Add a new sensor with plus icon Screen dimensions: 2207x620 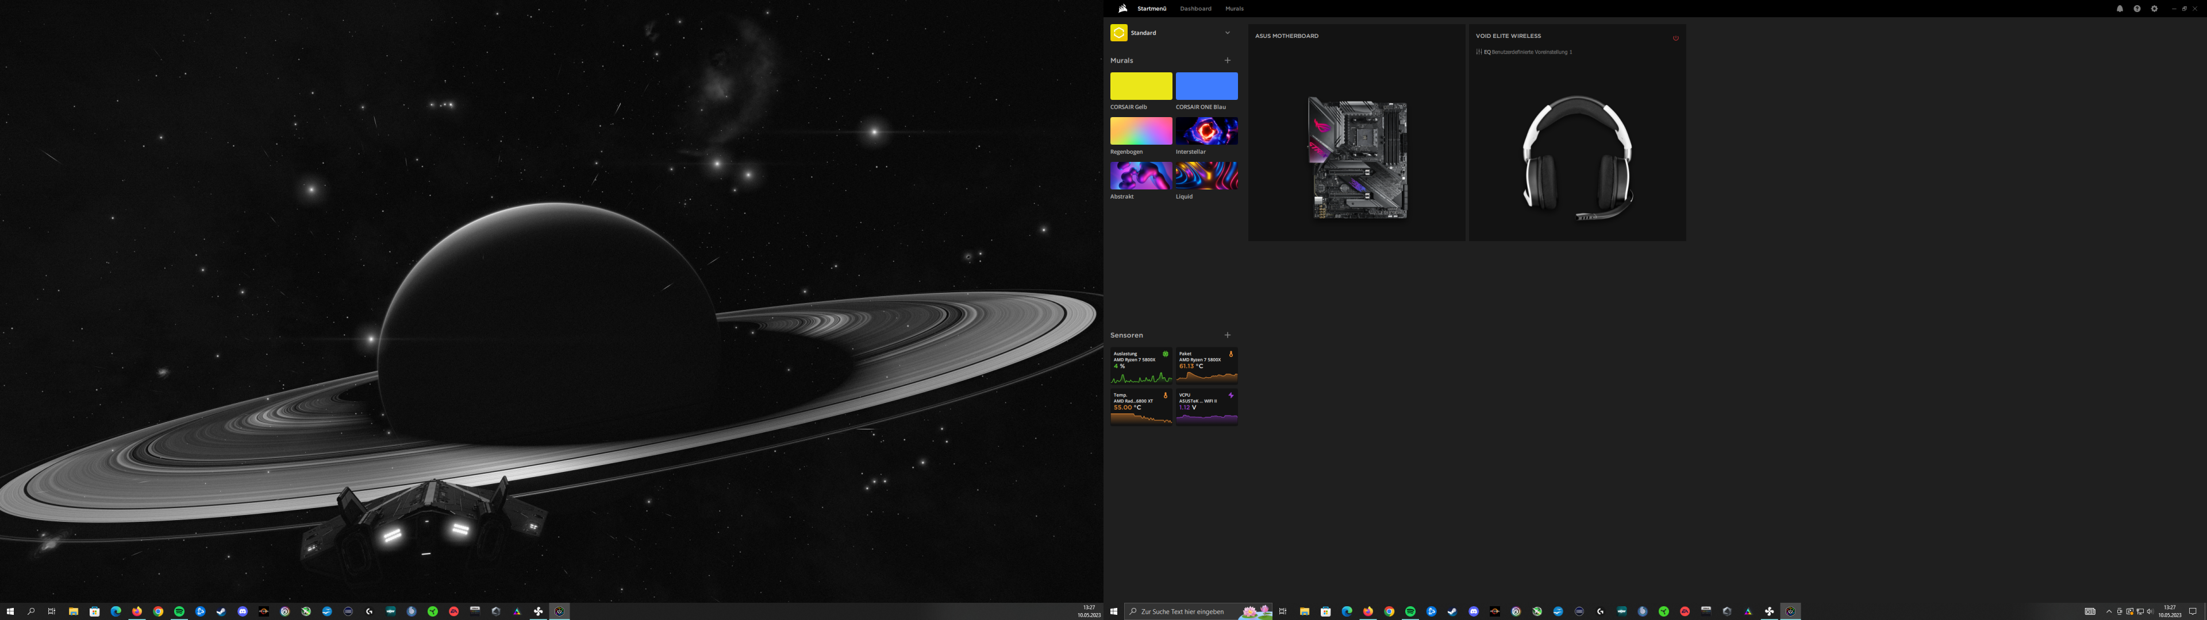(1227, 336)
